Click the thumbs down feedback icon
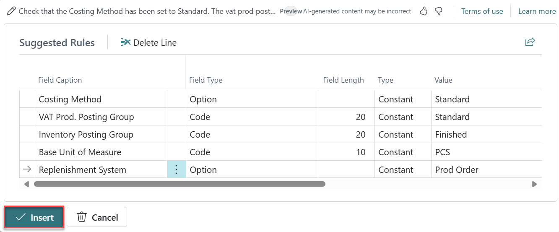Viewport: 559px width, 232px height. tap(439, 11)
